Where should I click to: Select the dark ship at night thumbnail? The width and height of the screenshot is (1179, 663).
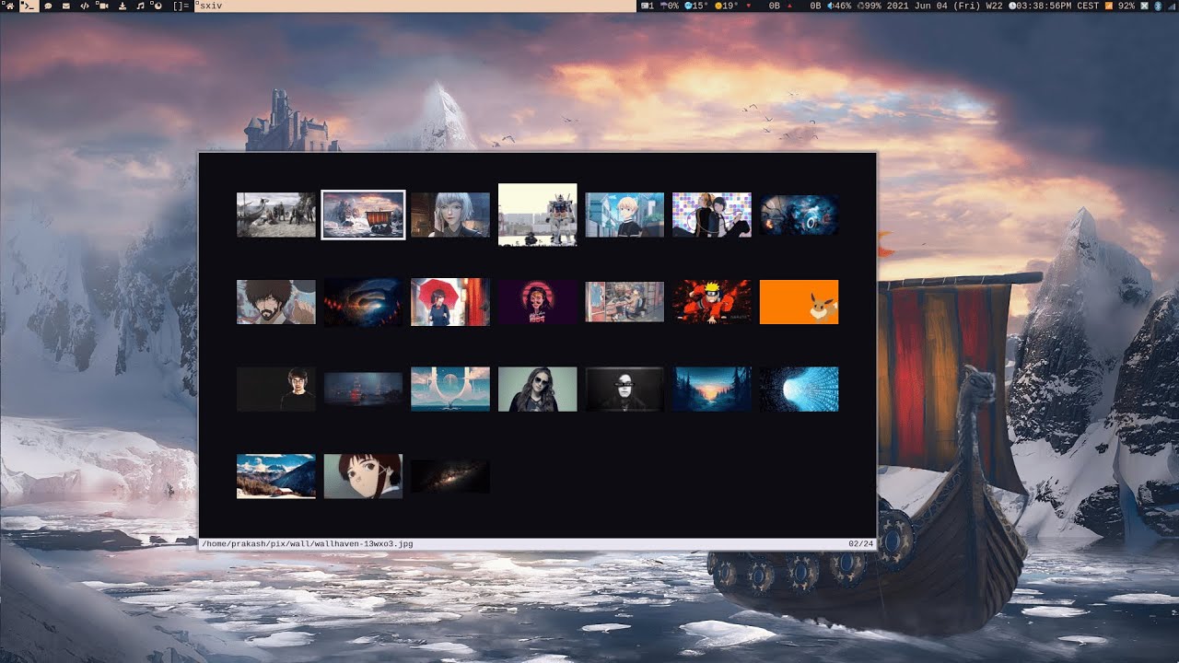363,389
